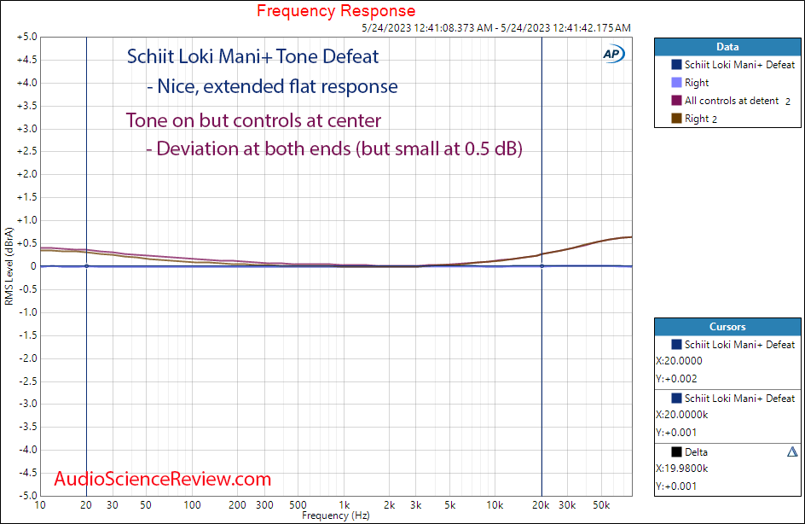Click the -2.5 tick on the level axis

[26, 381]
